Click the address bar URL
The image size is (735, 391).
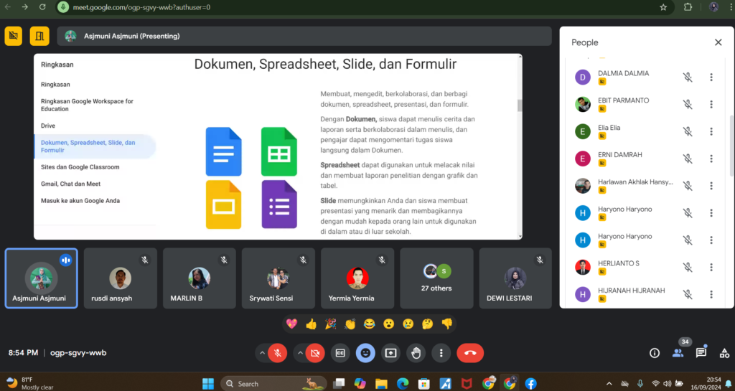click(141, 7)
